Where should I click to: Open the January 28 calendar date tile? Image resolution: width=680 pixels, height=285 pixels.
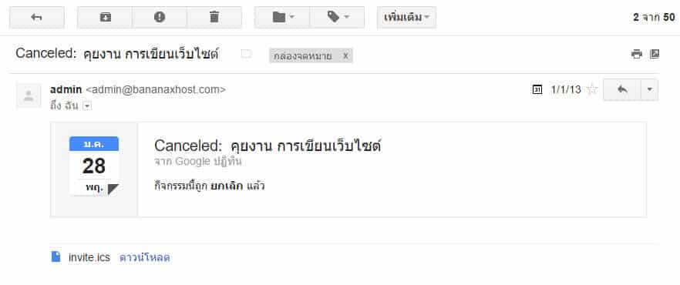click(94, 166)
